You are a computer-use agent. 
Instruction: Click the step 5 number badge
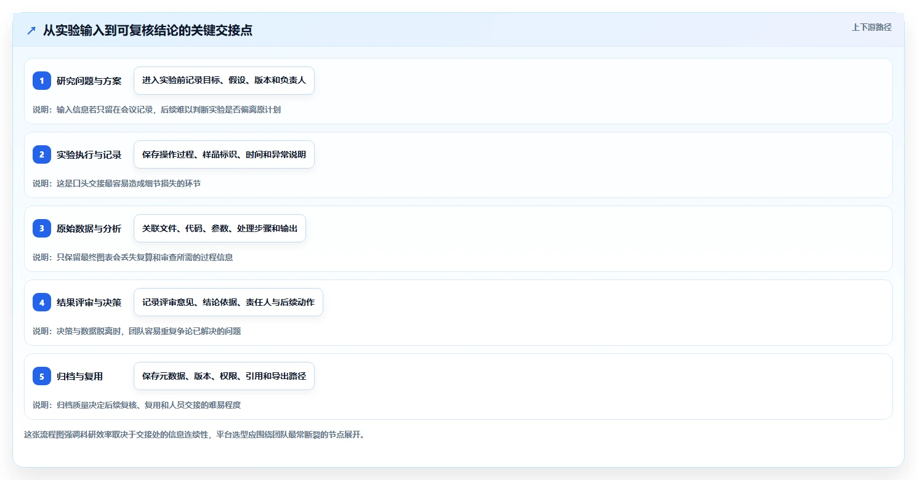pyautogui.click(x=42, y=376)
